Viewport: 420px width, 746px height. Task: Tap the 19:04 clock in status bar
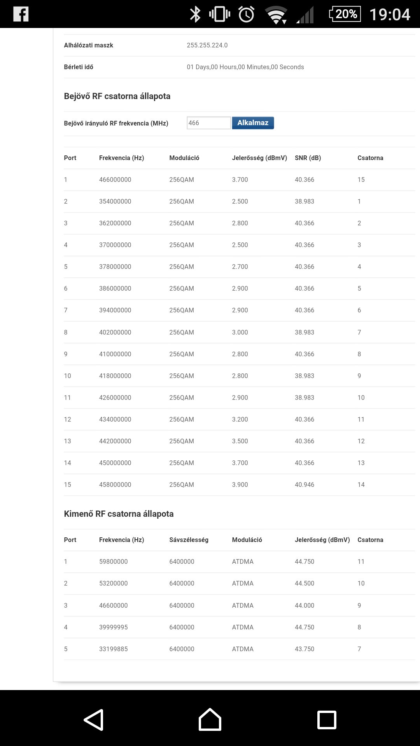[x=390, y=14]
